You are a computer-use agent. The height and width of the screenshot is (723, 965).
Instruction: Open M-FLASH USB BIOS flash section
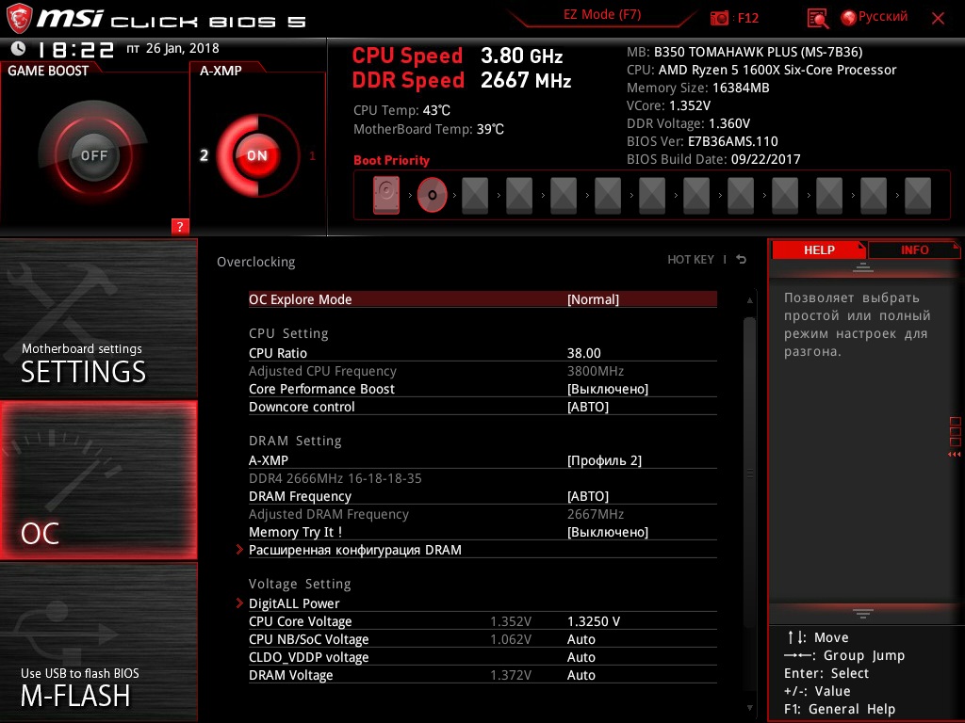98,641
